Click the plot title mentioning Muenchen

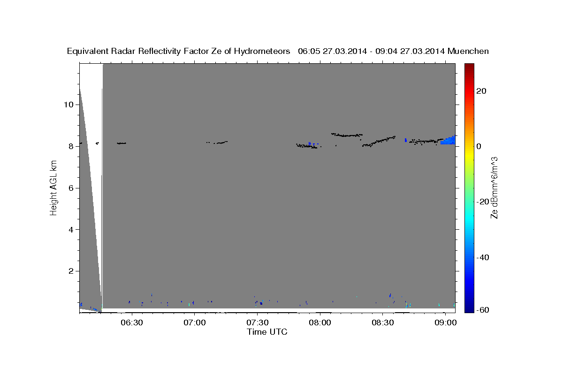point(278,51)
